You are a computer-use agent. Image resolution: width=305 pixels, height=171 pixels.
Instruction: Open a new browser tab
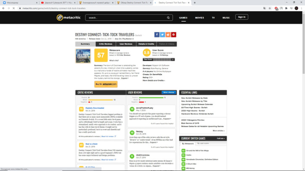[195, 3]
